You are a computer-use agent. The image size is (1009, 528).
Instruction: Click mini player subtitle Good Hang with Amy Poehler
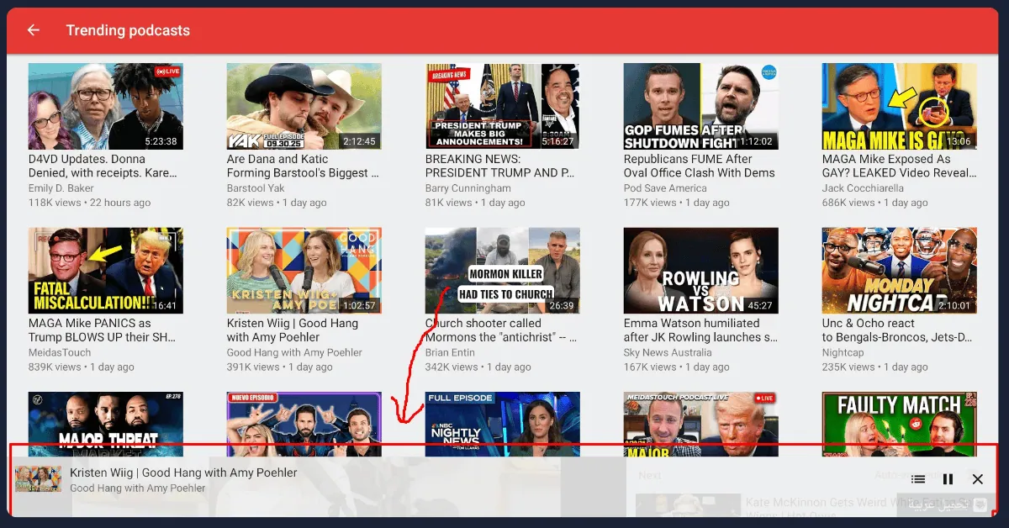138,488
